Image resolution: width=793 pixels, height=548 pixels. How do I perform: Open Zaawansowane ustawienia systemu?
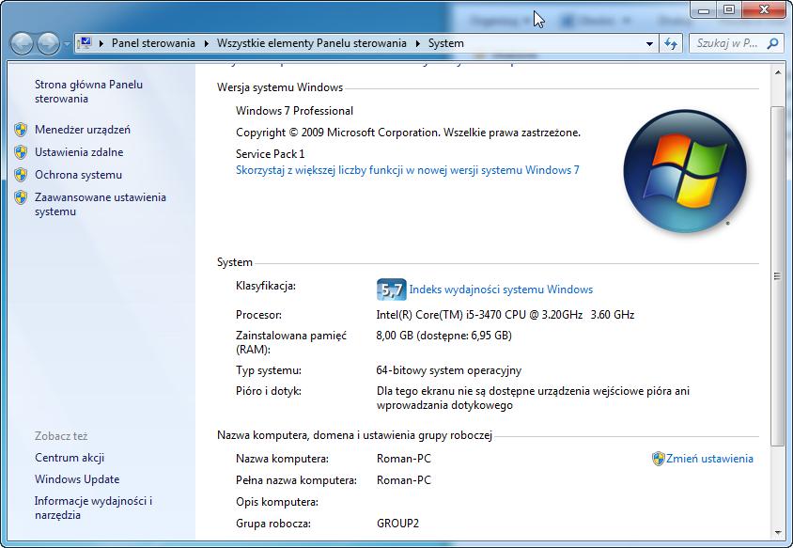101,204
